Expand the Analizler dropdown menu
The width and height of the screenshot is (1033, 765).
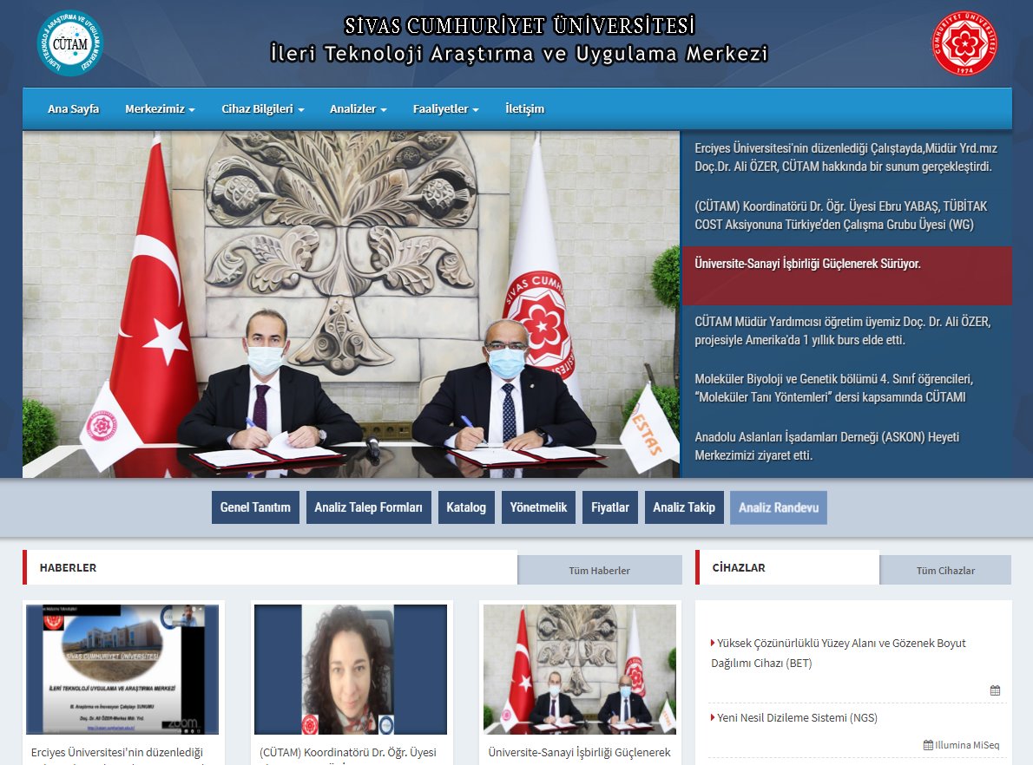pos(358,108)
